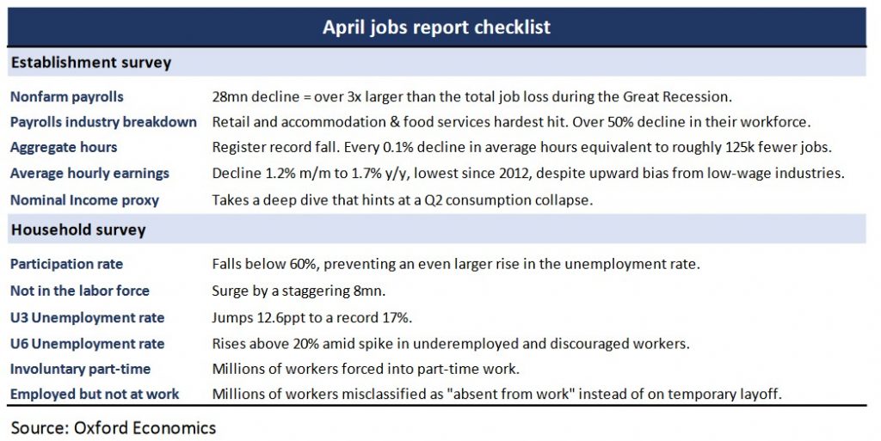Click the Employed but not at work label
The height and width of the screenshot is (441, 881).
95,394
